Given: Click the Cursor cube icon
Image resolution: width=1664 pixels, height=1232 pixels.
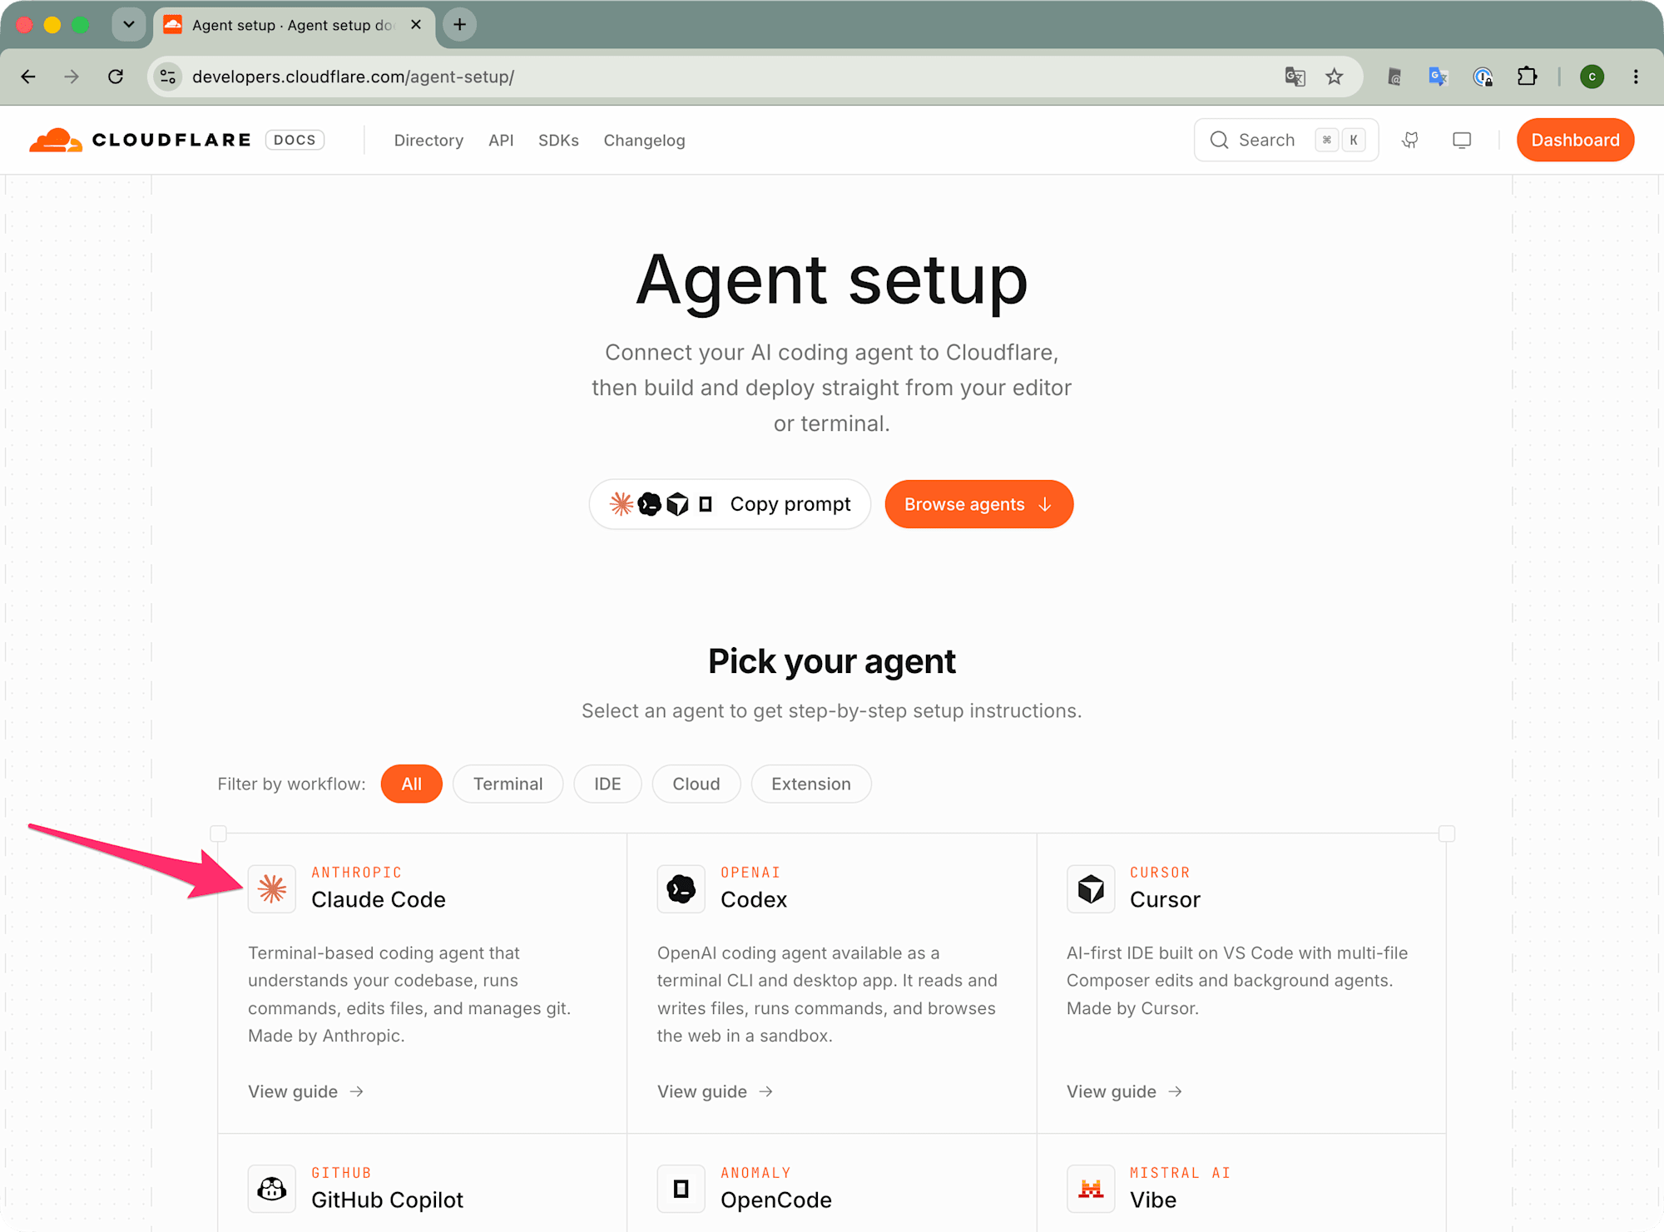Looking at the screenshot, I should (x=1091, y=889).
